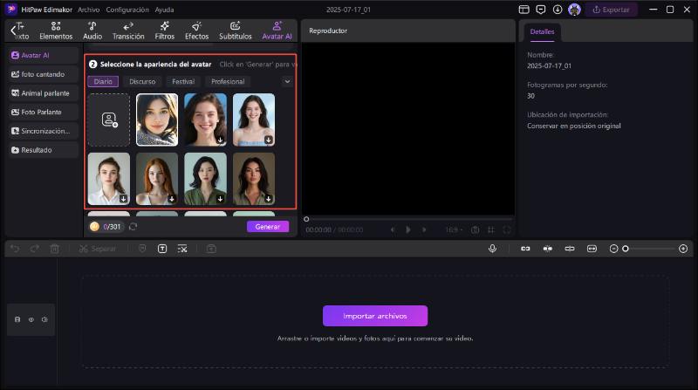This screenshot has width=698, height=390.
Task: Open the Ayuda menu
Action: 164,10
